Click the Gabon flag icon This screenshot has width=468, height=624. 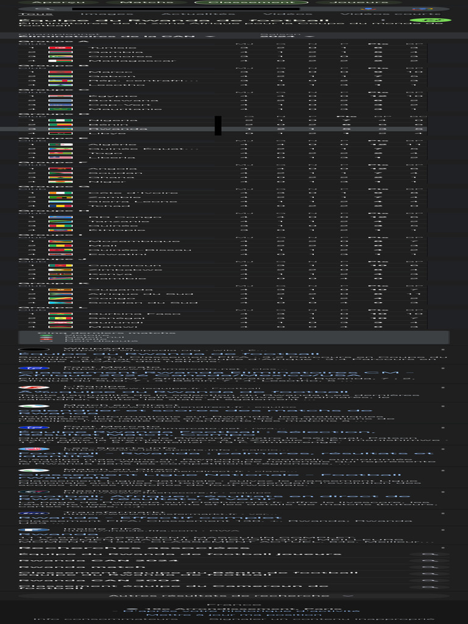point(60,76)
